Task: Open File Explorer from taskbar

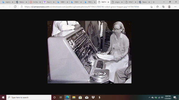Action: point(74,97)
